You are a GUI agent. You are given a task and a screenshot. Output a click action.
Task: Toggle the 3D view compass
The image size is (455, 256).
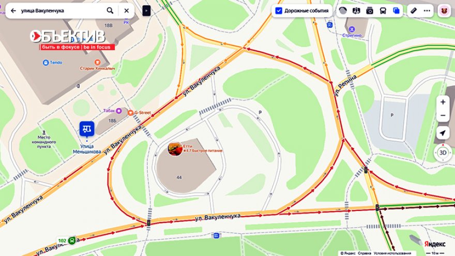pos(443,153)
